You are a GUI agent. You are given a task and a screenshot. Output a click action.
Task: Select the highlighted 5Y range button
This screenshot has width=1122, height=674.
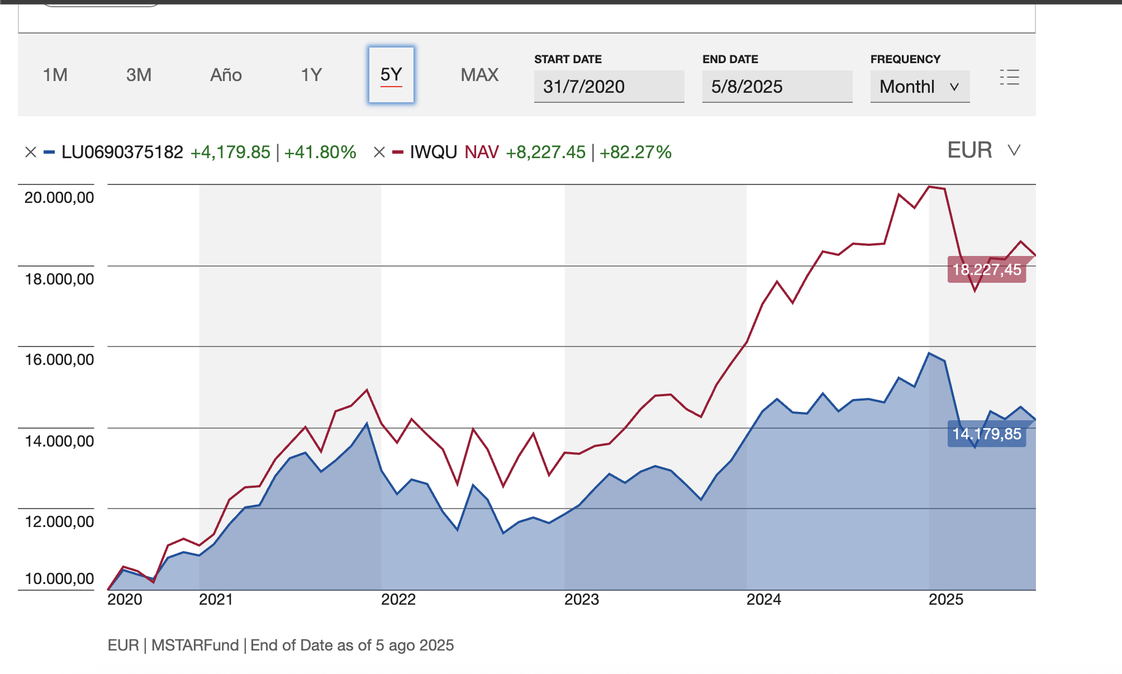click(391, 75)
